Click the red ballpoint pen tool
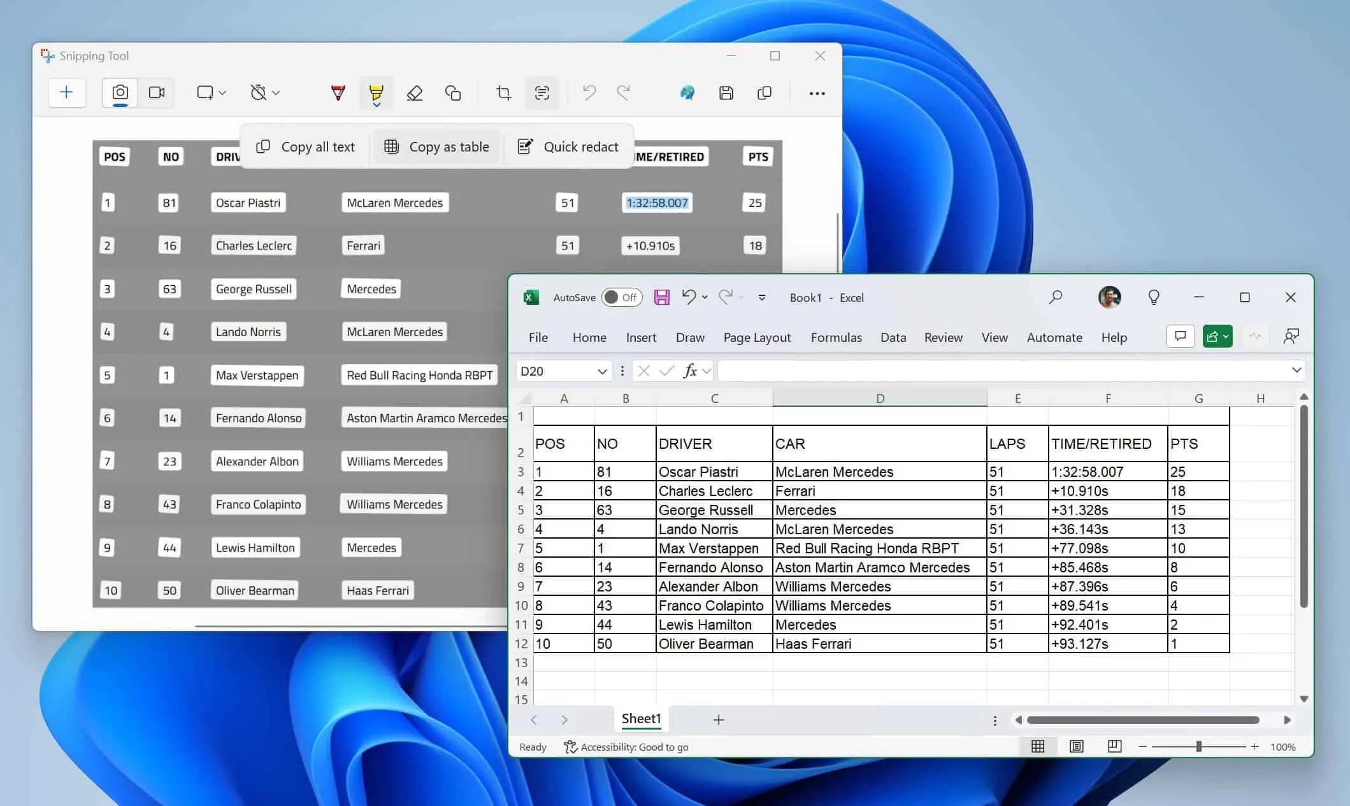The height and width of the screenshot is (806, 1350). pyautogui.click(x=338, y=93)
